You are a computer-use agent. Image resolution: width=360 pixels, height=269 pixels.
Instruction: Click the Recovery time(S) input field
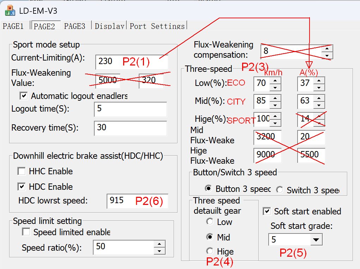(x=130, y=128)
